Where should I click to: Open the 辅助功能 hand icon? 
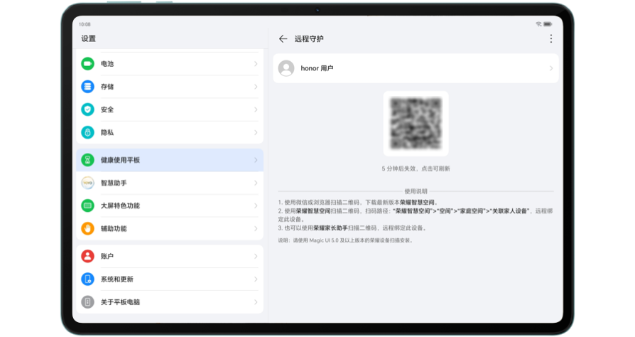(87, 228)
